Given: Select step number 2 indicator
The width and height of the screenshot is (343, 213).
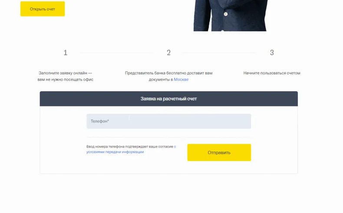Looking at the screenshot, I should pos(168,52).
